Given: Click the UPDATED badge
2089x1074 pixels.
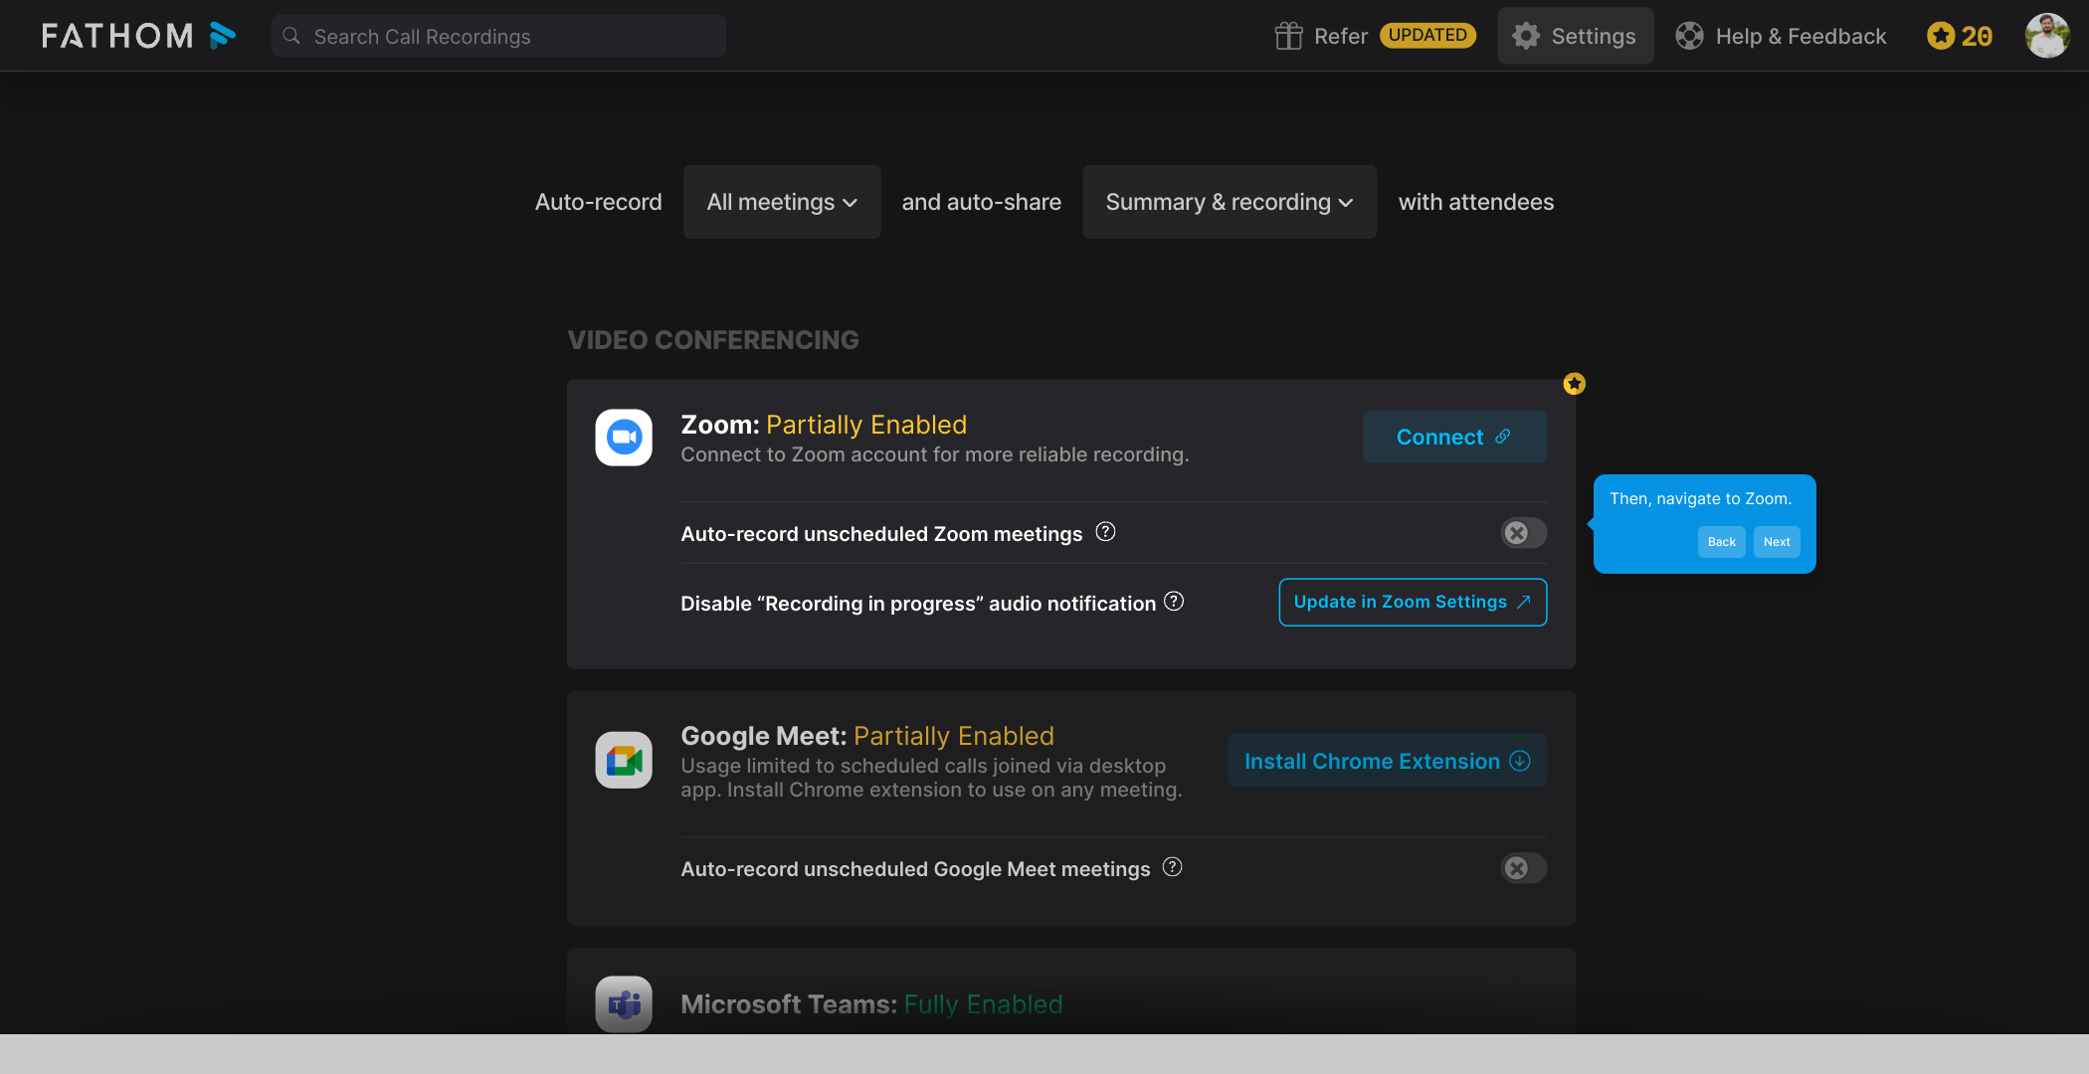Looking at the screenshot, I should (x=1427, y=35).
